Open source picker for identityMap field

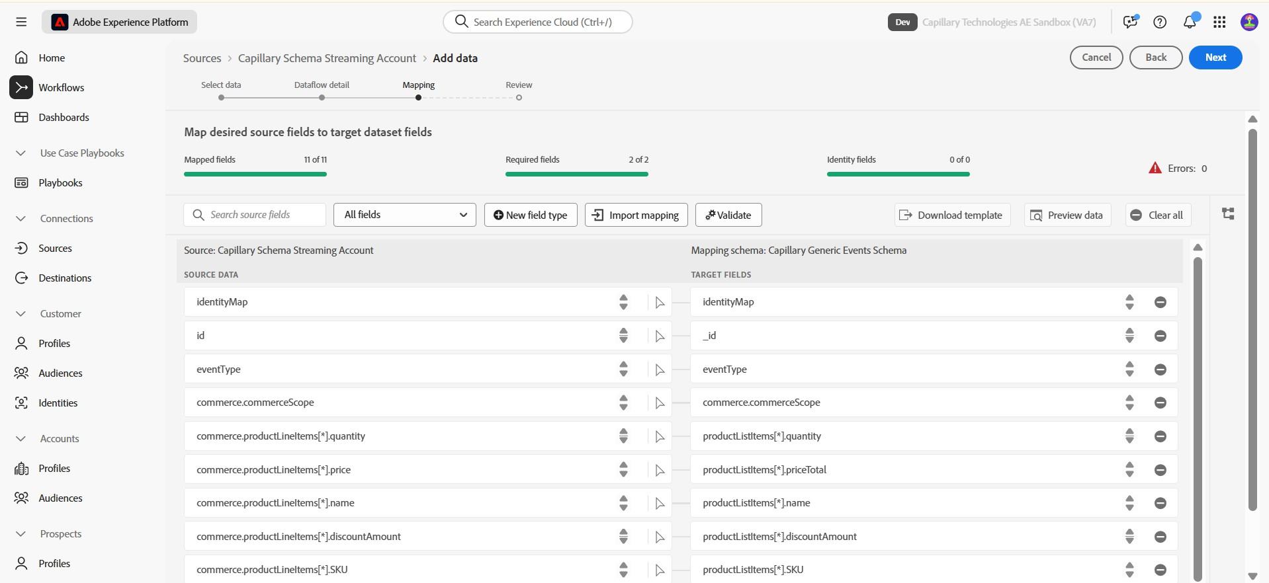623,302
